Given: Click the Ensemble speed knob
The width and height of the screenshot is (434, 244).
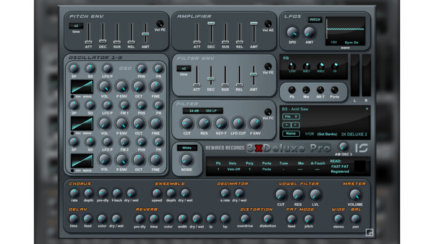Looking at the screenshot, I should [157, 193].
